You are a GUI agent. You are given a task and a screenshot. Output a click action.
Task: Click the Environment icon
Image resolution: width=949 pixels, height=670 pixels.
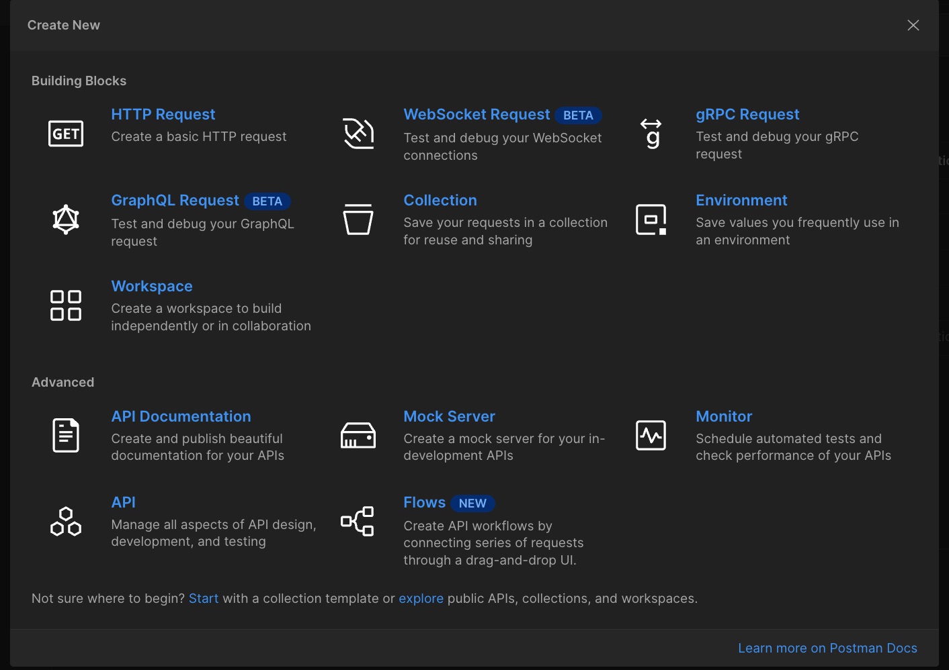(x=651, y=220)
